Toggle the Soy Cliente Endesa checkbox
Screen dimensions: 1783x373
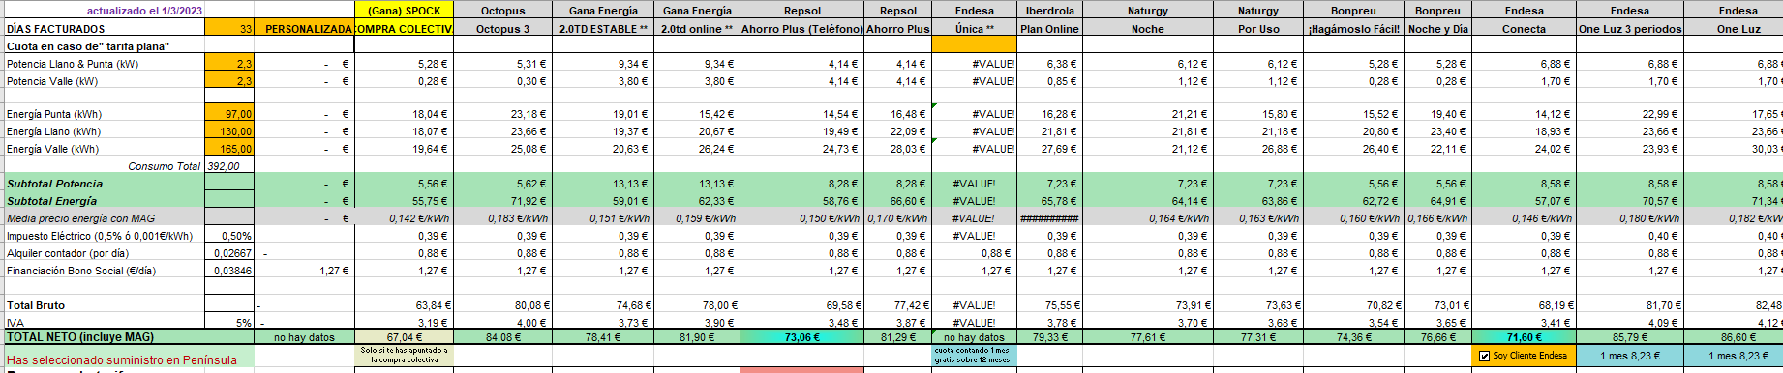point(1484,356)
